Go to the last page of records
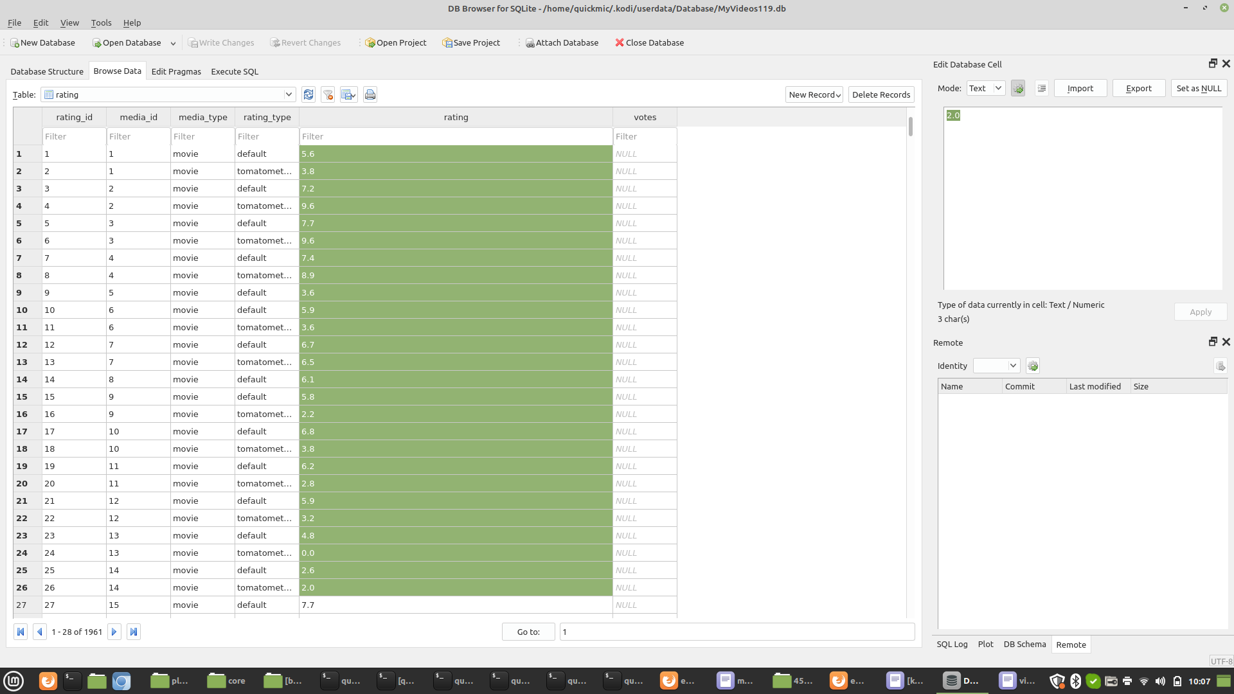1234x694 pixels. (x=134, y=632)
